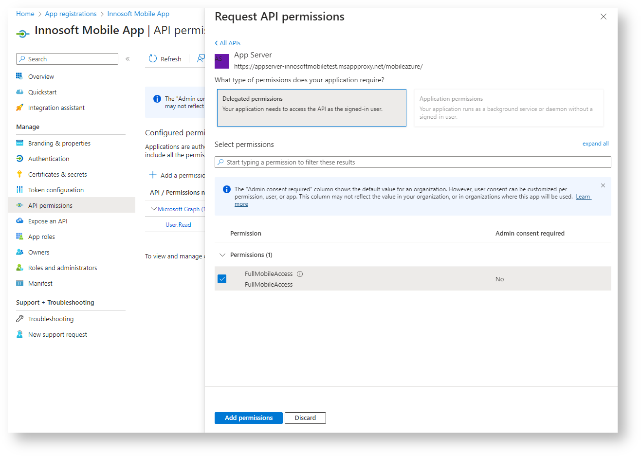The height and width of the screenshot is (456, 641).
Task: Click the FullMobileAccess info icon
Action: (300, 274)
